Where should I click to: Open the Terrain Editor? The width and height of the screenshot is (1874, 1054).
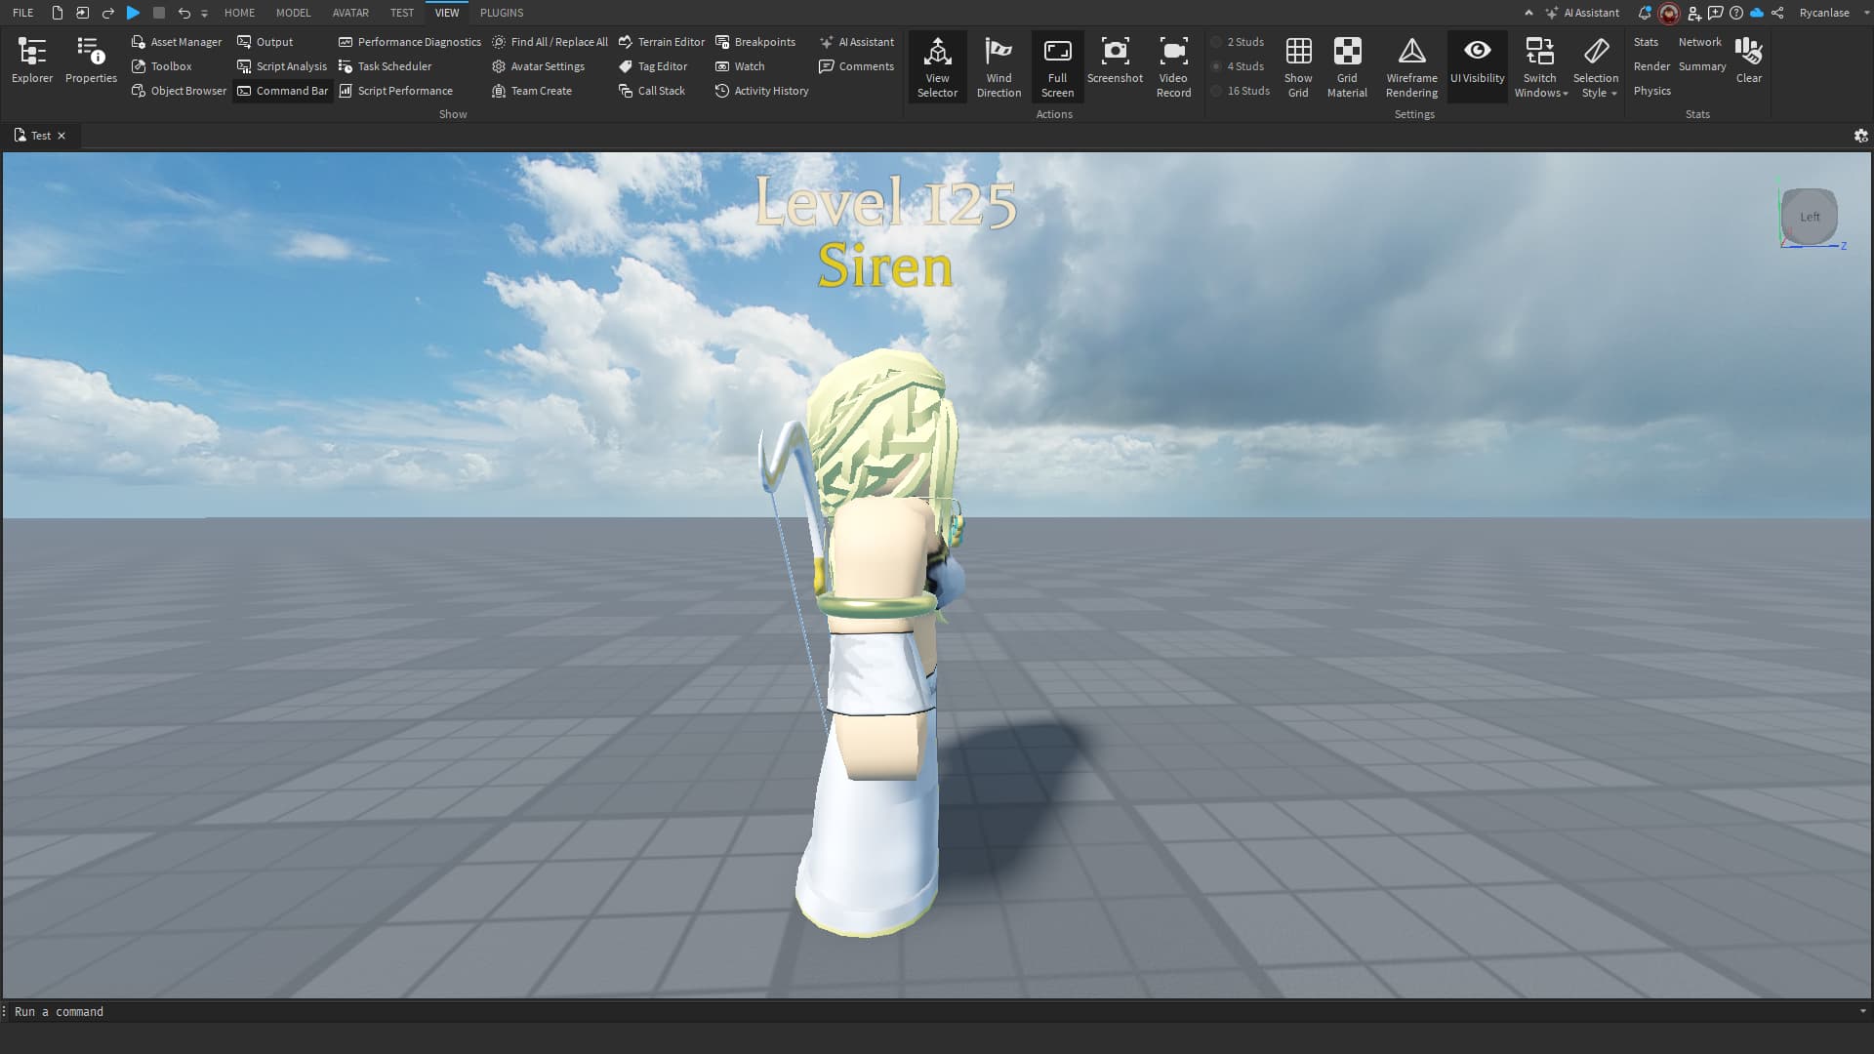point(662,42)
